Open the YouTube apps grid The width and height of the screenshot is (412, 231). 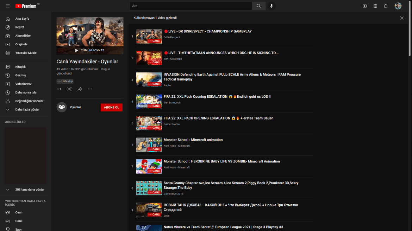pos(375,6)
